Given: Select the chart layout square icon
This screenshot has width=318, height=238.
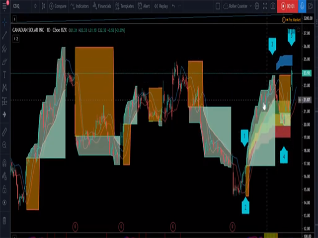Looking at the screenshot, I should click(218, 6).
